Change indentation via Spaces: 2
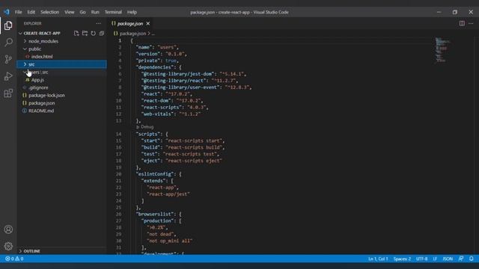479x269 pixels. pyautogui.click(x=402, y=259)
